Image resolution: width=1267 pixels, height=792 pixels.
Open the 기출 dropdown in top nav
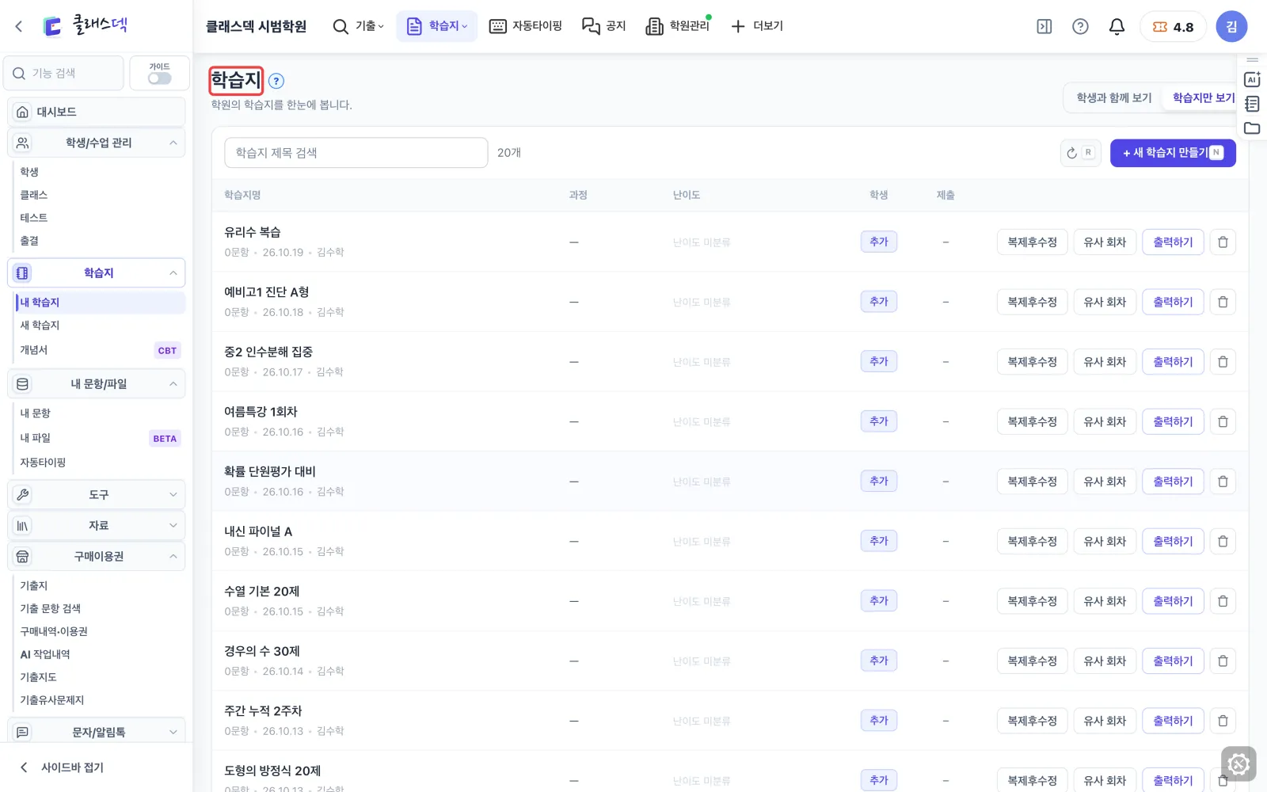point(359,26)
